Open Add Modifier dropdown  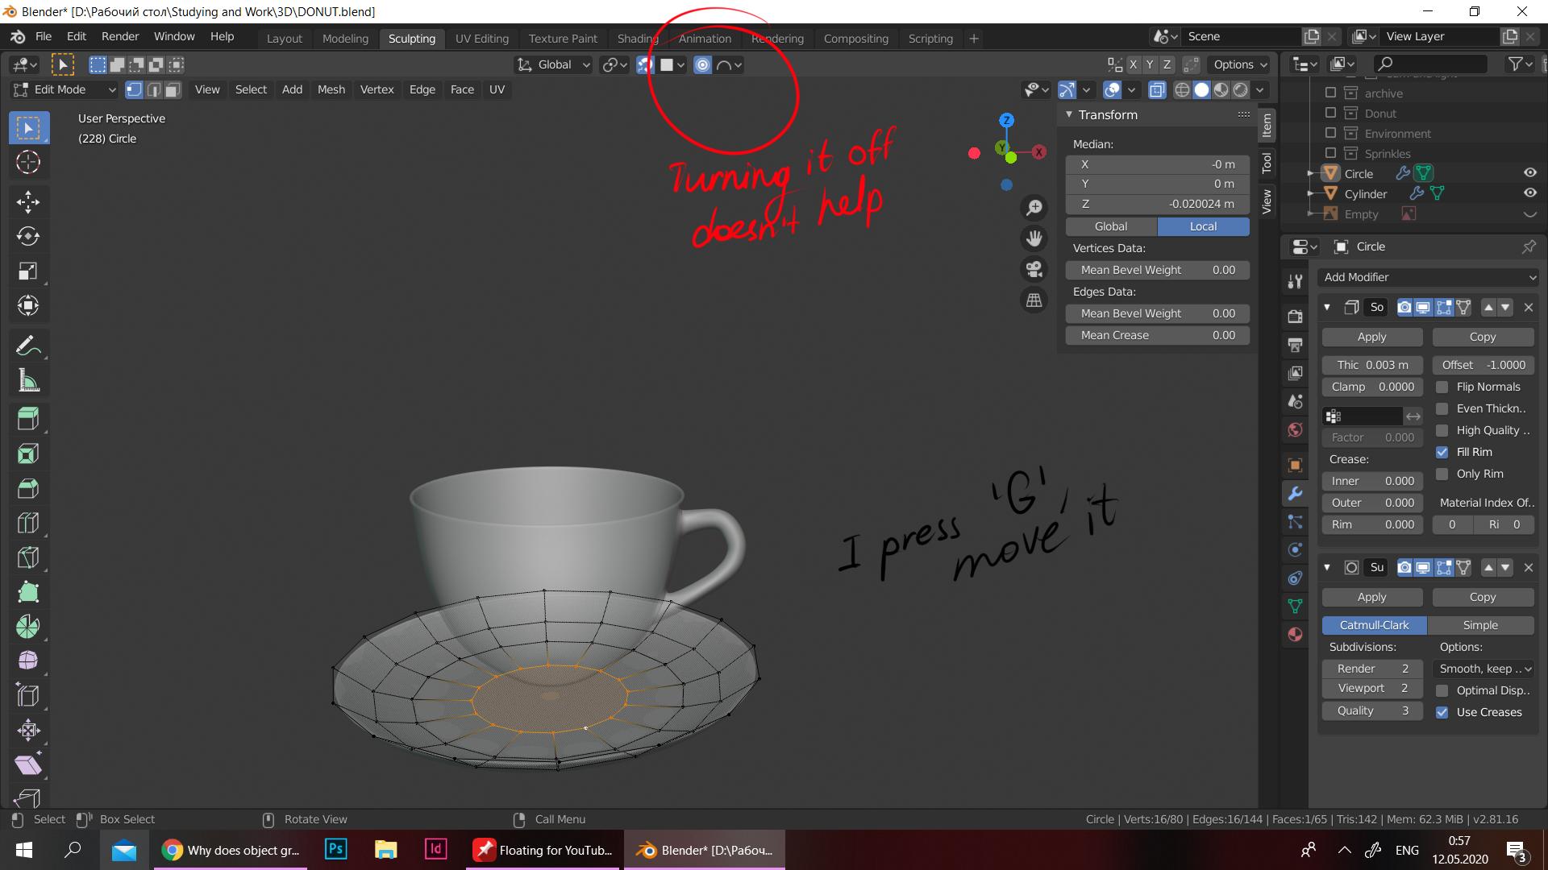[x=1428, y=277]
